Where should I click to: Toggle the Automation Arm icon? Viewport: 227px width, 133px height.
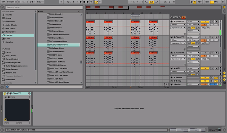click(x=97, y=2)
